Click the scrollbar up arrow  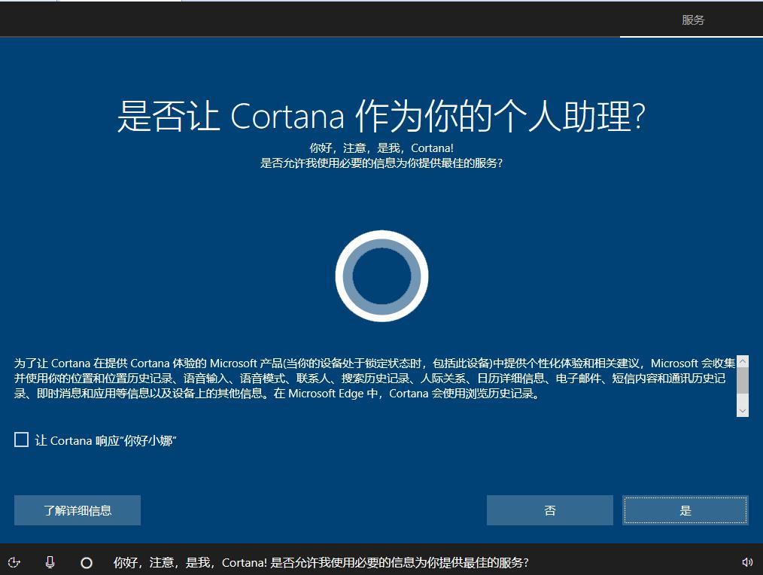click(743, 361)
